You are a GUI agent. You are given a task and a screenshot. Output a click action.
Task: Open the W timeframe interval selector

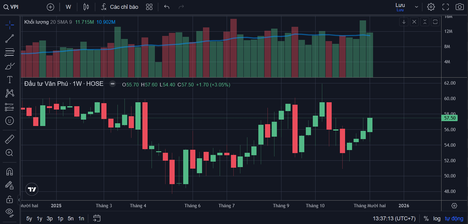(68, 7)
